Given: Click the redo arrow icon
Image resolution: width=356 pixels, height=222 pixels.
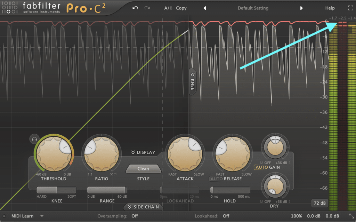Looking at the screenshot, I should pos(147,8).
